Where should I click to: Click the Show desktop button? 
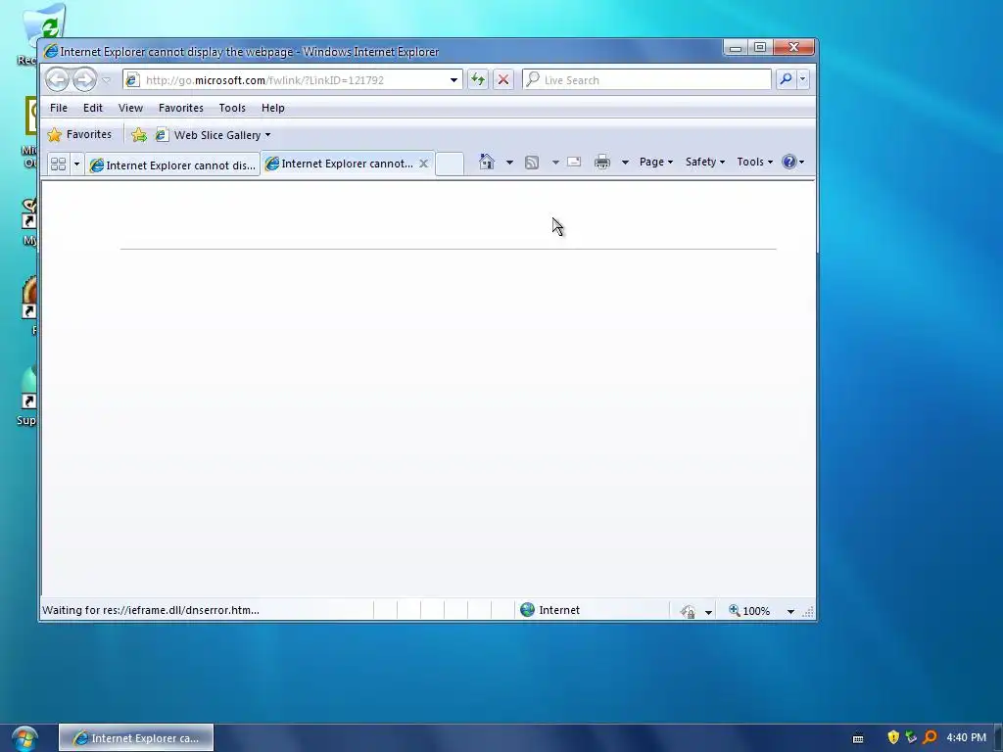pyautogui.click(x=998, y=738)
